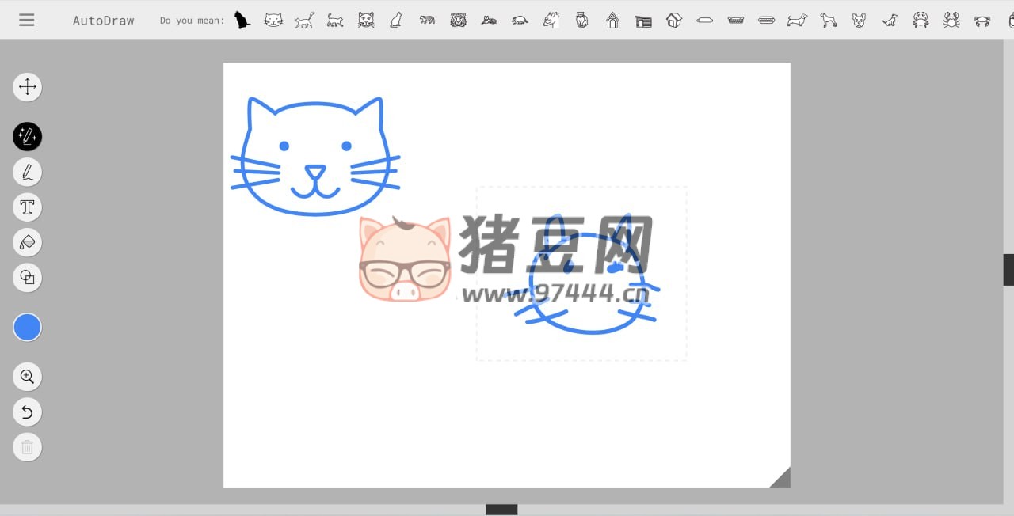Image resolution: width=1014 pixels, height=516 pixels.
Task: Click the horizontal scrollbar thumb
Action: pyautogui.click(x=501, y=510)
